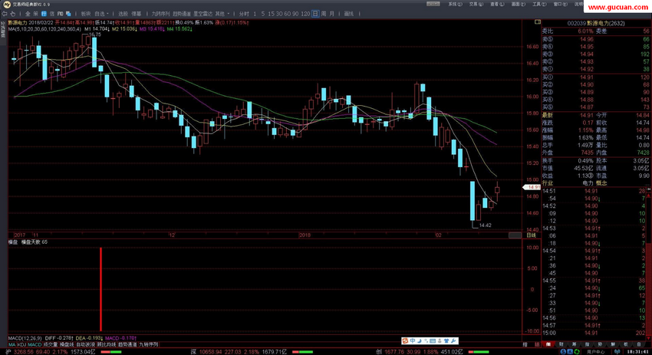Switch to the MA indicator tab
Viewport: 652px width, 355px height.
(x=12, y=344)
